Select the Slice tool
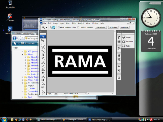Screen dimensions: 163x122 (x=43, y=58)
